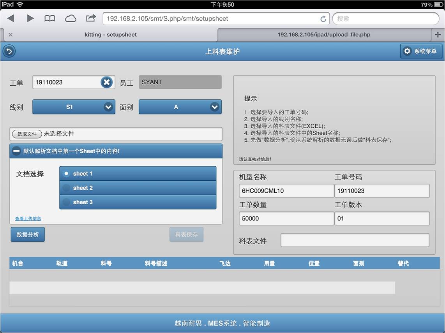This screenshot has width=445, height=333.
Task: Open the 系统菜单 system menu
Action: 421,51
